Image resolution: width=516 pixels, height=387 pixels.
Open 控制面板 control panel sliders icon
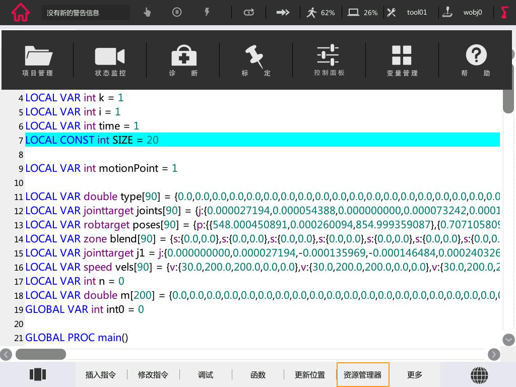329,60
